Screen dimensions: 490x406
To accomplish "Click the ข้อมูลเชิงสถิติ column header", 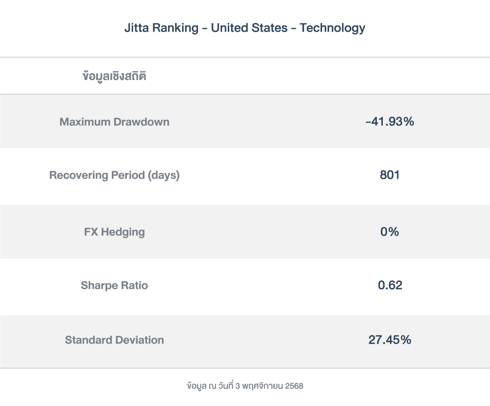I will (x=114, y=76).
